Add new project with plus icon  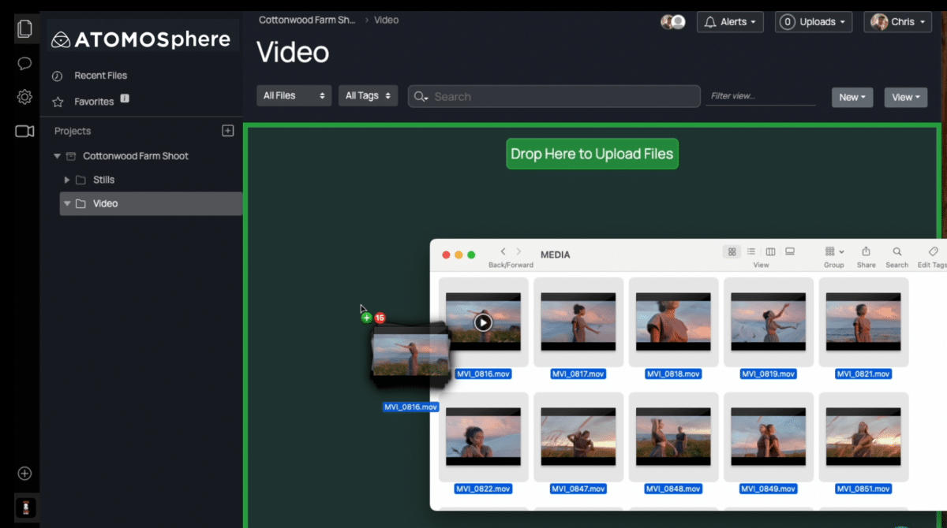click(x=228, y=131)
